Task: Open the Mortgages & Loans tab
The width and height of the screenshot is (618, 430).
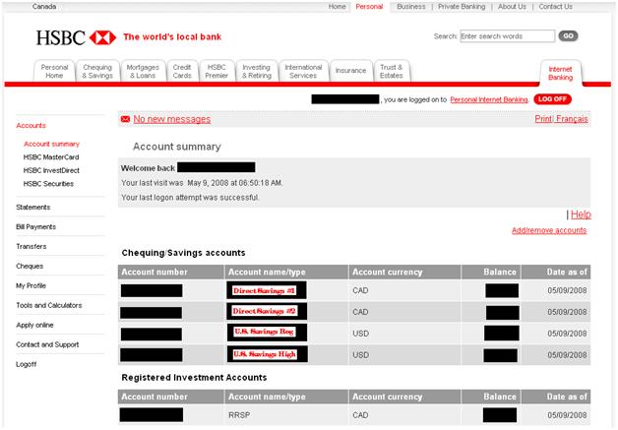Action: (141, 71)
